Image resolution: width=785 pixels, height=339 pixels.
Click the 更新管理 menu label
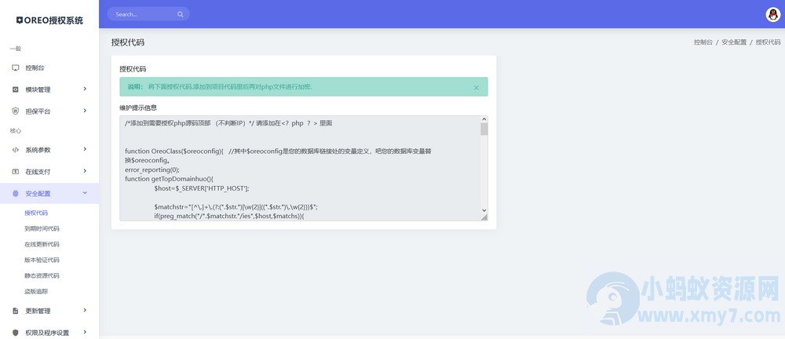(38, 311)
